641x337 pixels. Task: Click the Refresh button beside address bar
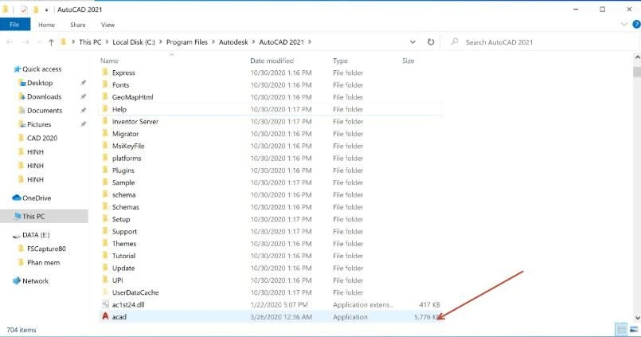431,41
